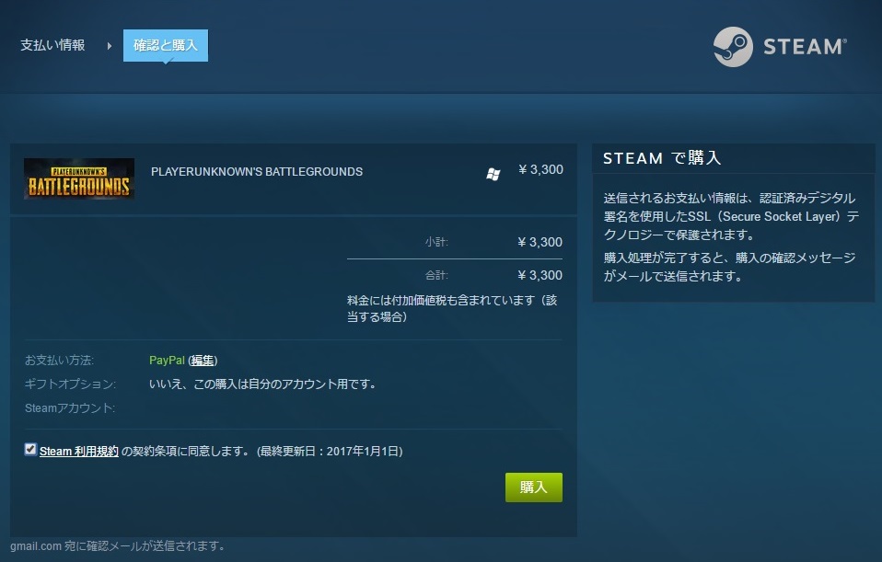
Task: Click PLAYERUNKNOWN'S BATTLEGROUNDS title text
Action: tap(257, 171)
